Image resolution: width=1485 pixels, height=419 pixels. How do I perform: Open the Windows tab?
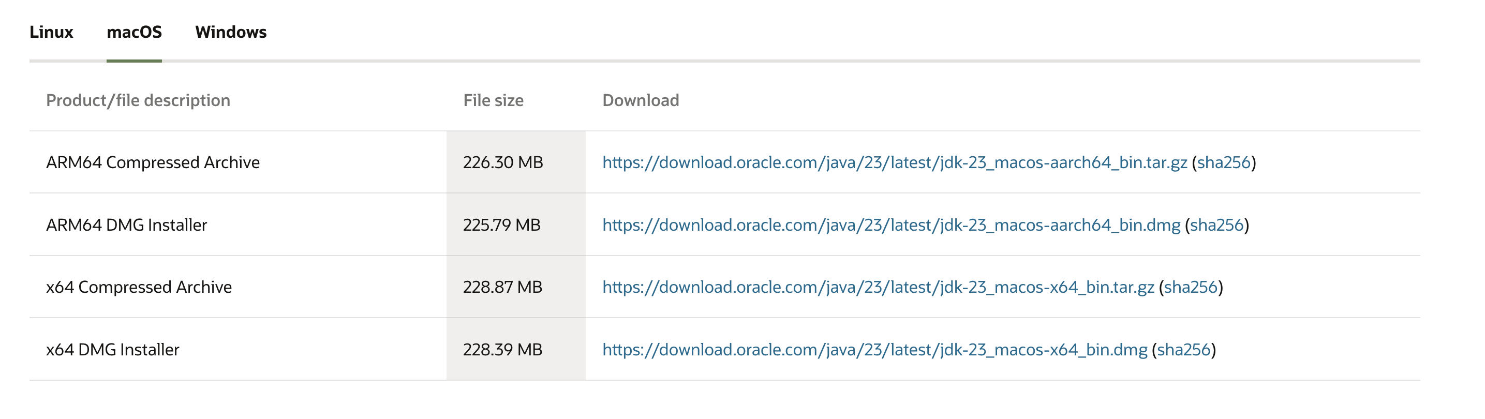tap(231, 32)
